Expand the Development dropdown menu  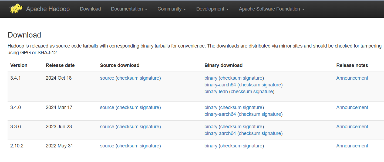click(213, 9)
